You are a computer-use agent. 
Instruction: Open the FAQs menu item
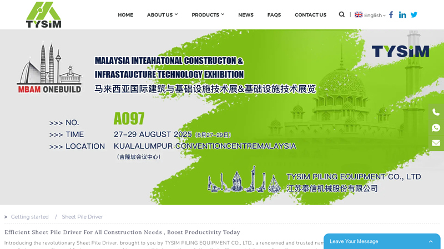pyautogui.click(x=274, y=15)
